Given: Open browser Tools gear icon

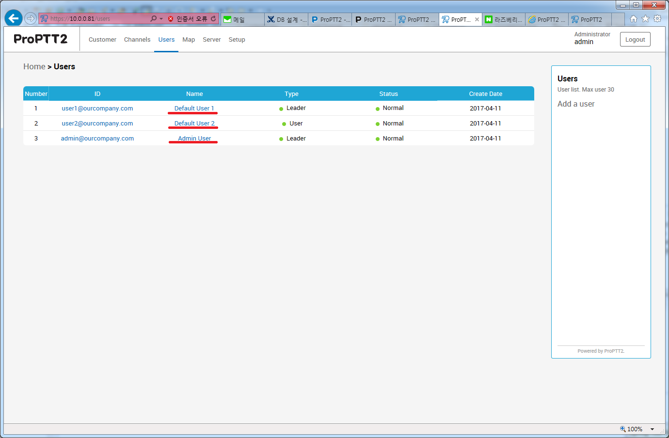Looking at the screenshot, I should (x=657, y=19).
